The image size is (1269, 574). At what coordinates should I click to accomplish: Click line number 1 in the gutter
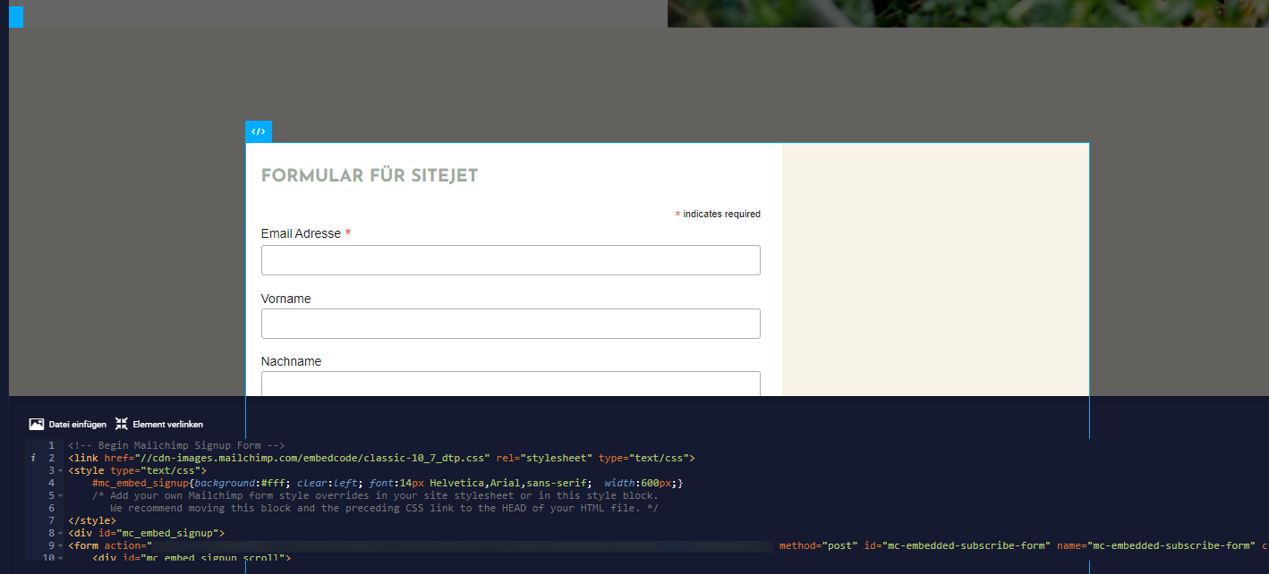[52, 445]
